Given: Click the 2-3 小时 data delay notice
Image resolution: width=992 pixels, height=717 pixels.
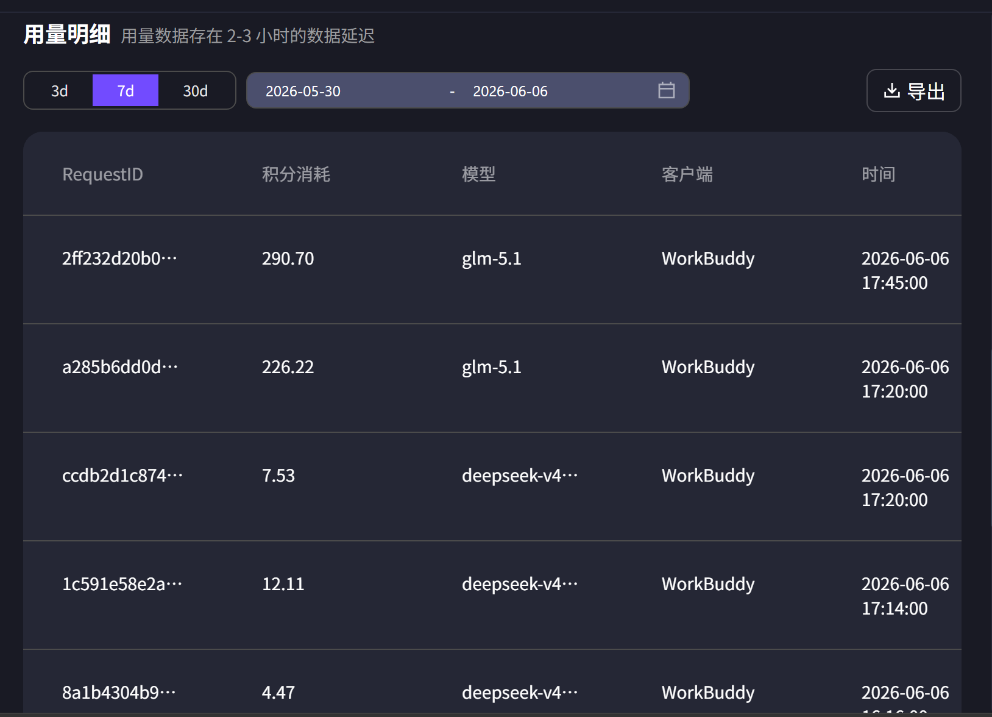Looking at the screenshot, I should 247,36.
